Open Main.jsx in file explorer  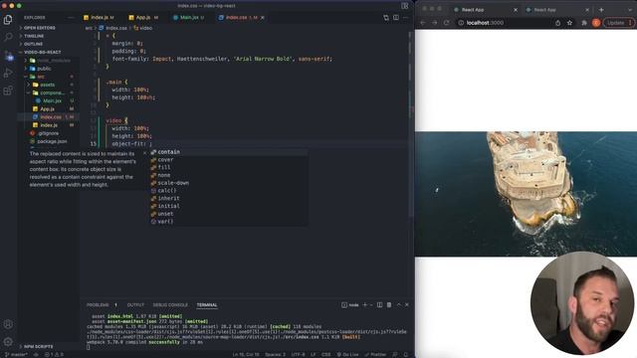tap(52, 100)
